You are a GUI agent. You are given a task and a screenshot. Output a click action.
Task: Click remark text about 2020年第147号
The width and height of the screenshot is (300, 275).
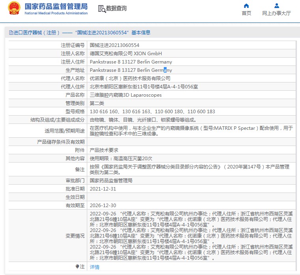tap(189, 169)
